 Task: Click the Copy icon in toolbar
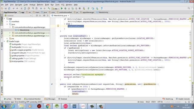point(25,8)
